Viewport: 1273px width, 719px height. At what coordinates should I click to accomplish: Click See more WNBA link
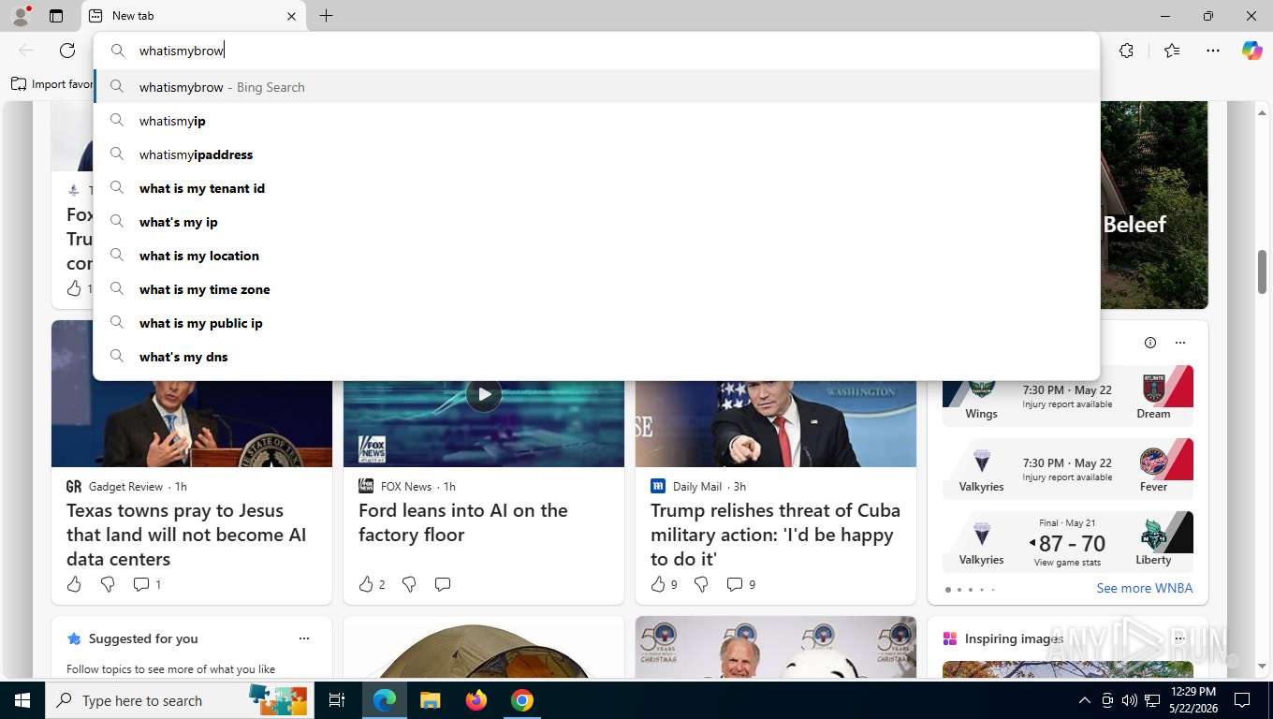1144,588
